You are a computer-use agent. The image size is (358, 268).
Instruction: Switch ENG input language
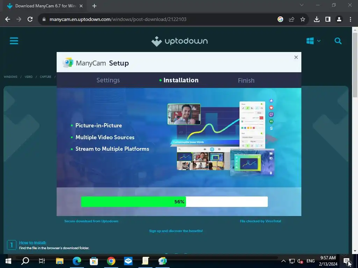click(x=310, y=261)
